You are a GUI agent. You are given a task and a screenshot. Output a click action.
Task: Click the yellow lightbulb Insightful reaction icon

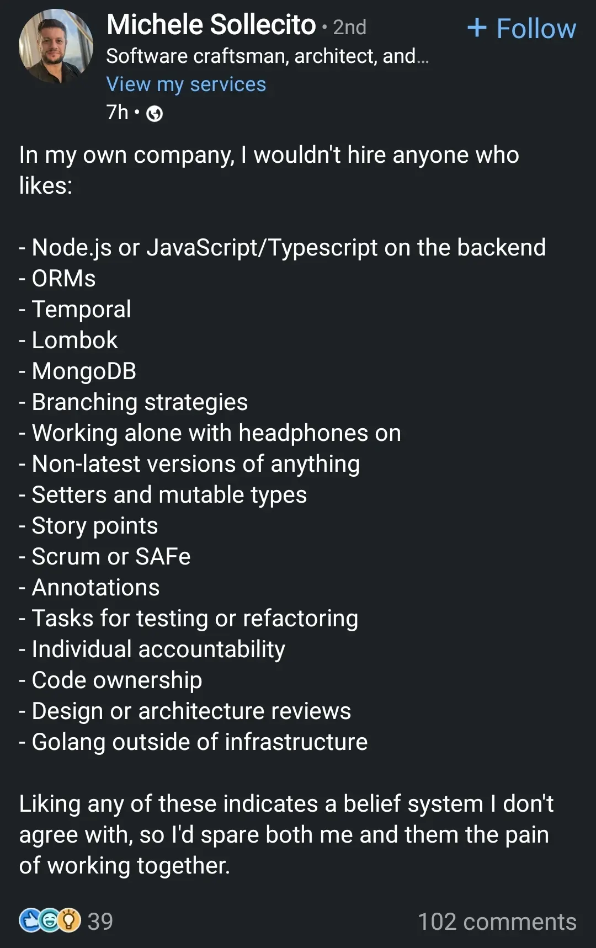pyautogui.click(x=69, y=920)
